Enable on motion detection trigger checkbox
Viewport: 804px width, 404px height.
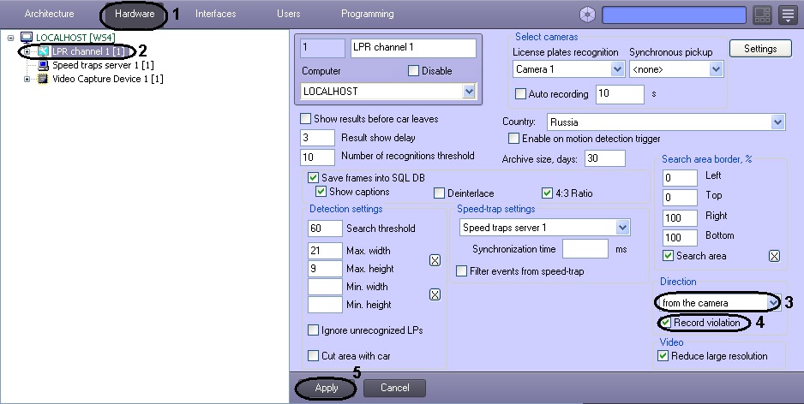coord(513,139)
